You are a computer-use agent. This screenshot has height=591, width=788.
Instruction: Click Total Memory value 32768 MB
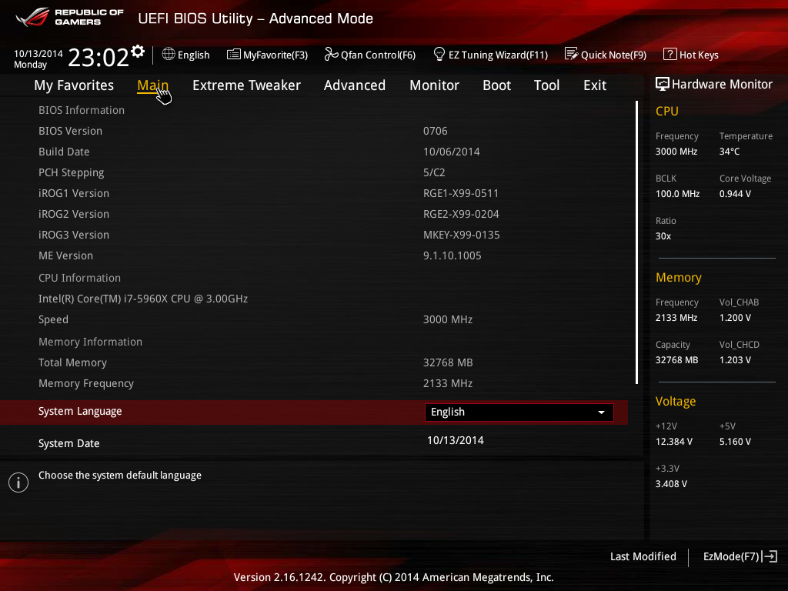click(448, 362)
